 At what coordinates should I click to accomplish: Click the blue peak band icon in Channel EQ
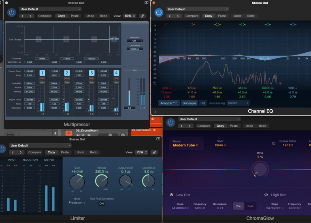[x=293, y=25]
